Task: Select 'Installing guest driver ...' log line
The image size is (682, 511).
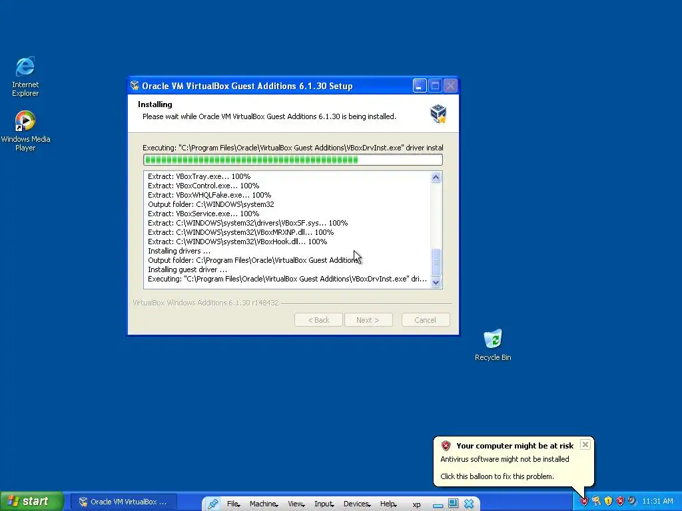Action: pos(187,269)
